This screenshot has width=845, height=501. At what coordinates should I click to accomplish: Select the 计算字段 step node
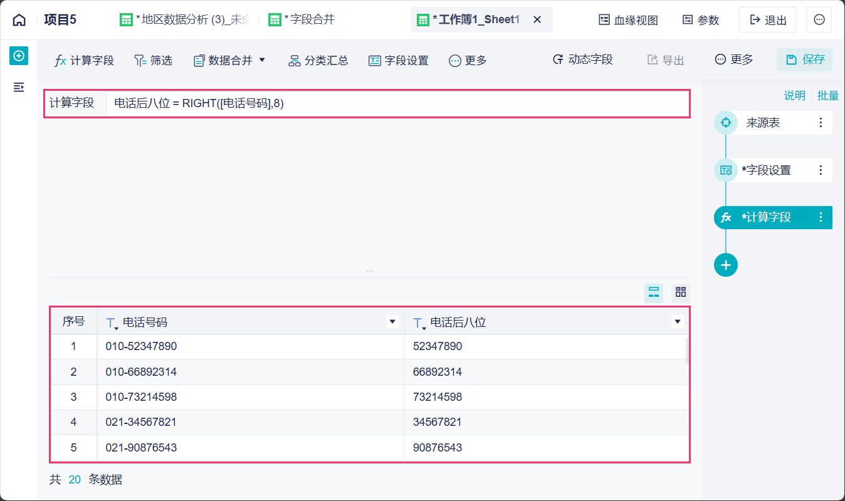point(773,217)
